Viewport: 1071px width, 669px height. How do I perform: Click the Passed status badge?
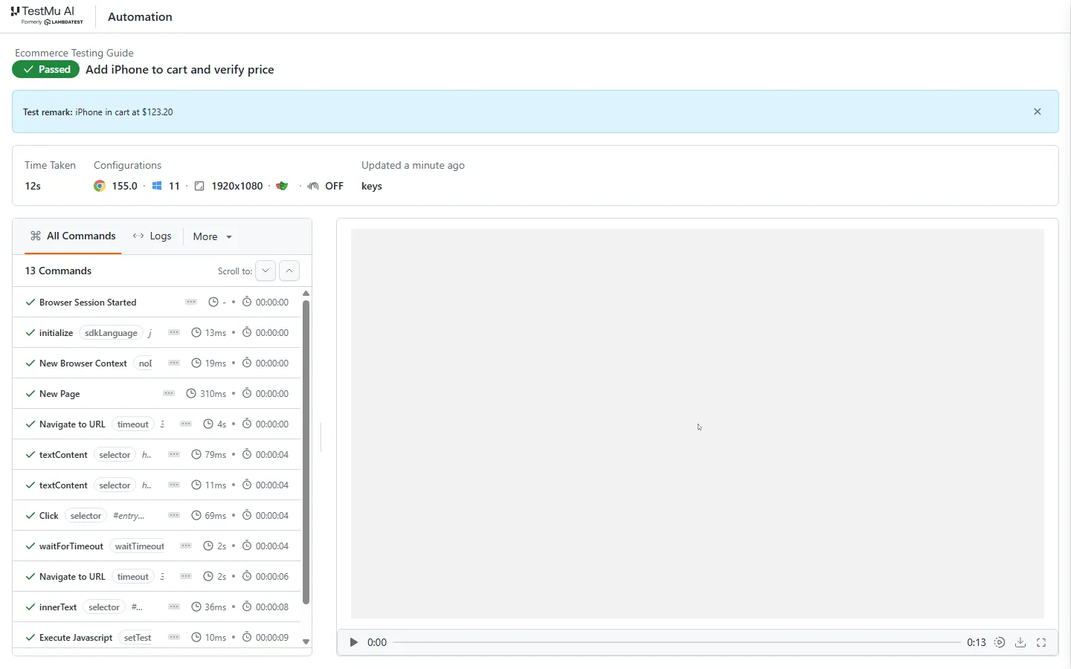(x=46, y=69)
